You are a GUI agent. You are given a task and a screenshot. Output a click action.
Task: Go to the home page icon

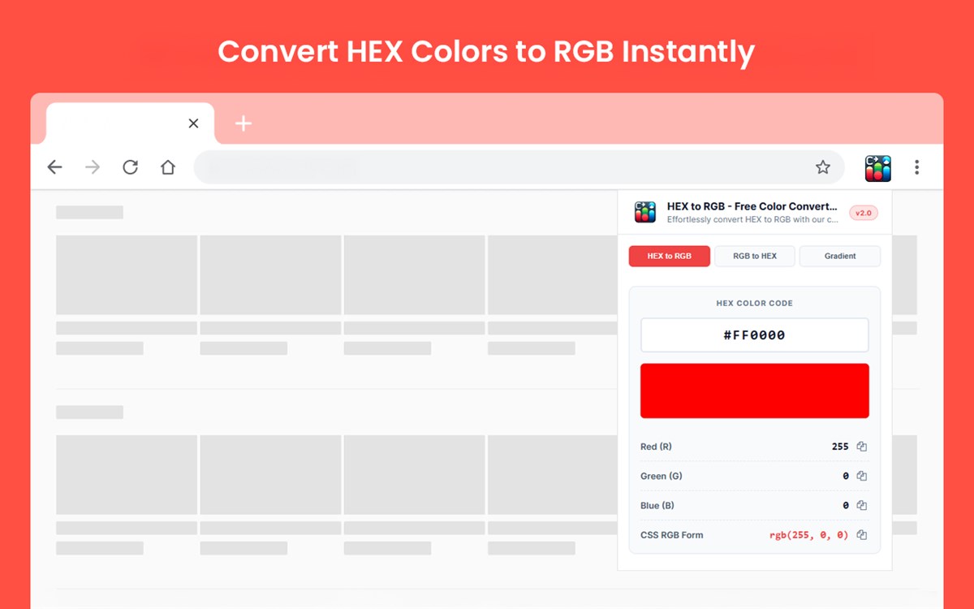[x=168, y=167]
